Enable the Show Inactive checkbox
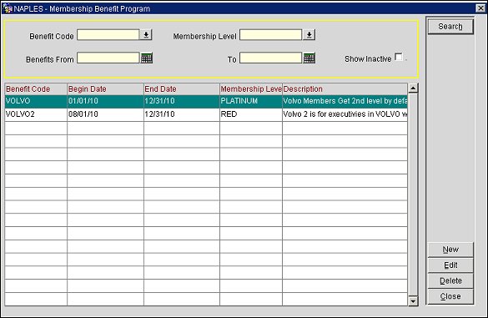Image resolution: width=488 pixels, height=318 pixels. pyautogui.click(x=399, y=57)
